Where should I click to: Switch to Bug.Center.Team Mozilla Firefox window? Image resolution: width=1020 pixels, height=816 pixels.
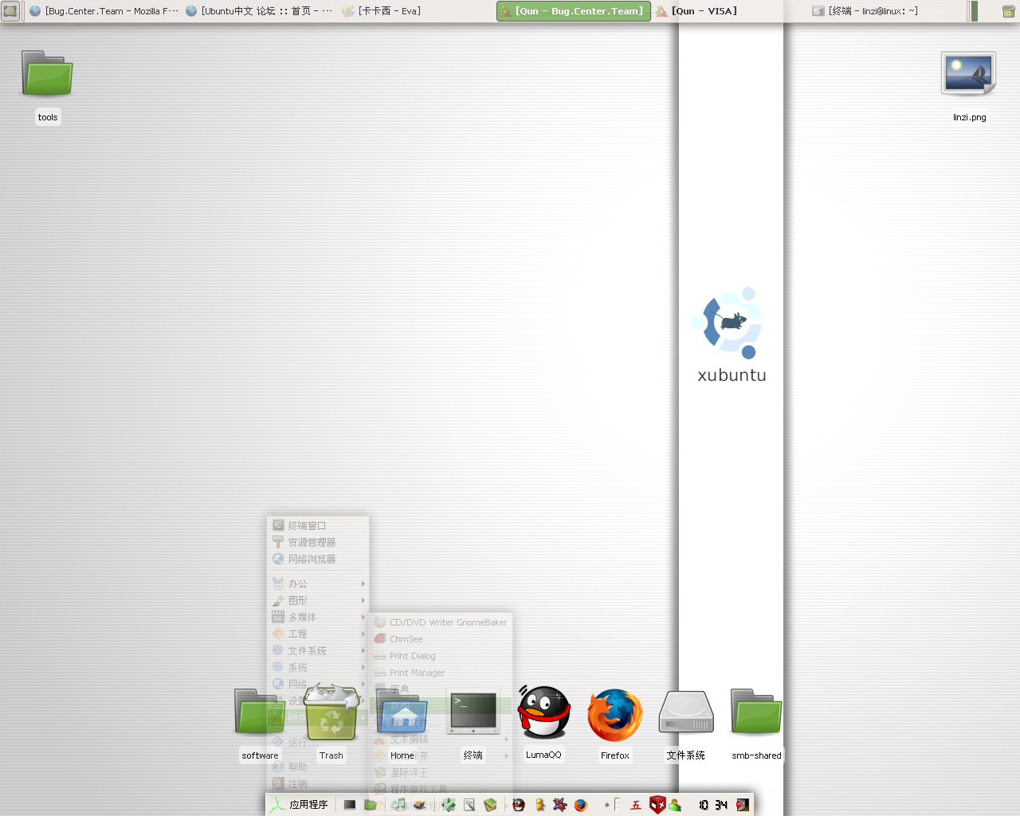coord(103,11)
